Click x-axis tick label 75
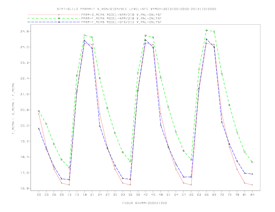Viewport: 275px width, 212px height. 230,195
